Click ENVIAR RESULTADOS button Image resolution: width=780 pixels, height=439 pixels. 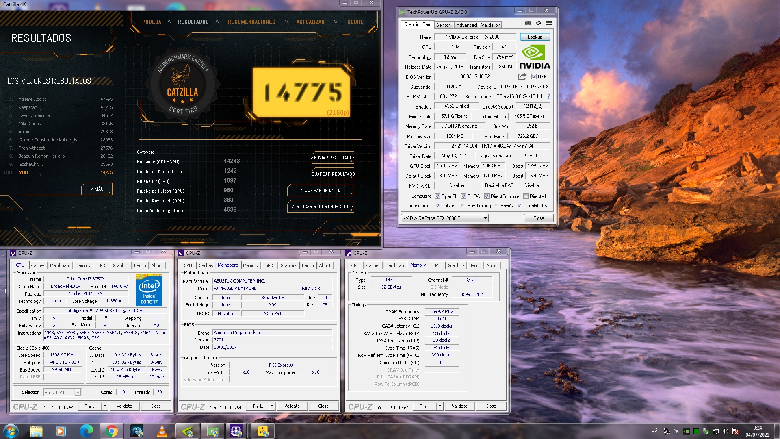pyautogui.click(x=333, y=158)
